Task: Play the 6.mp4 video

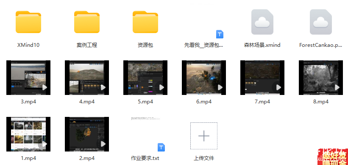Action: (x=220, y=87)
